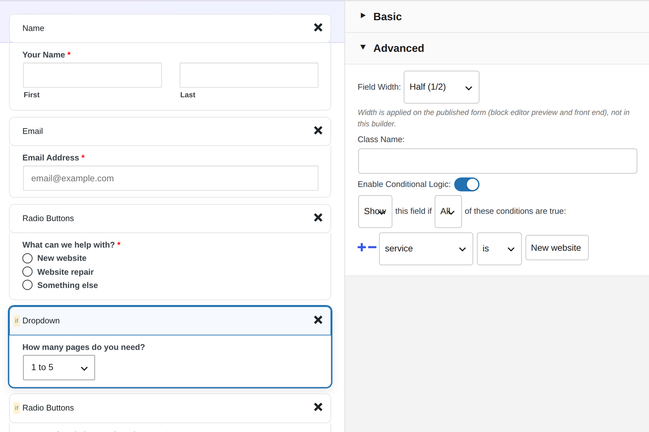
Task: Open the All/Any conditions dropdown
Action: point(448,211)
